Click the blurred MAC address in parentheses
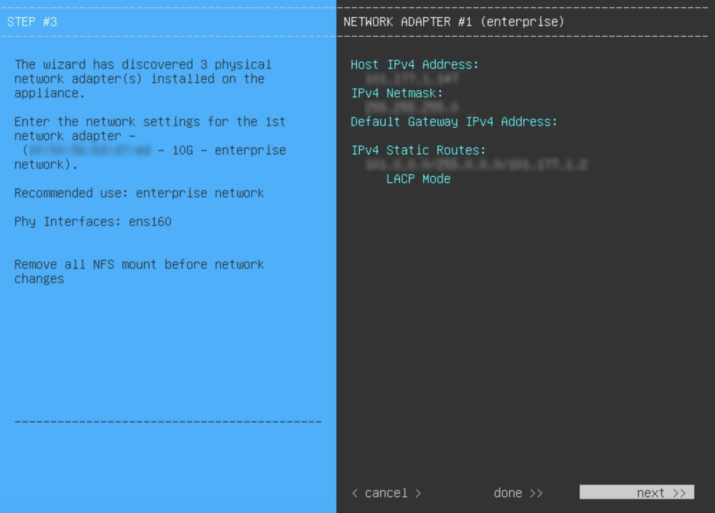The image size is (715, 513). pyautogui.click(x=89, y=151)
